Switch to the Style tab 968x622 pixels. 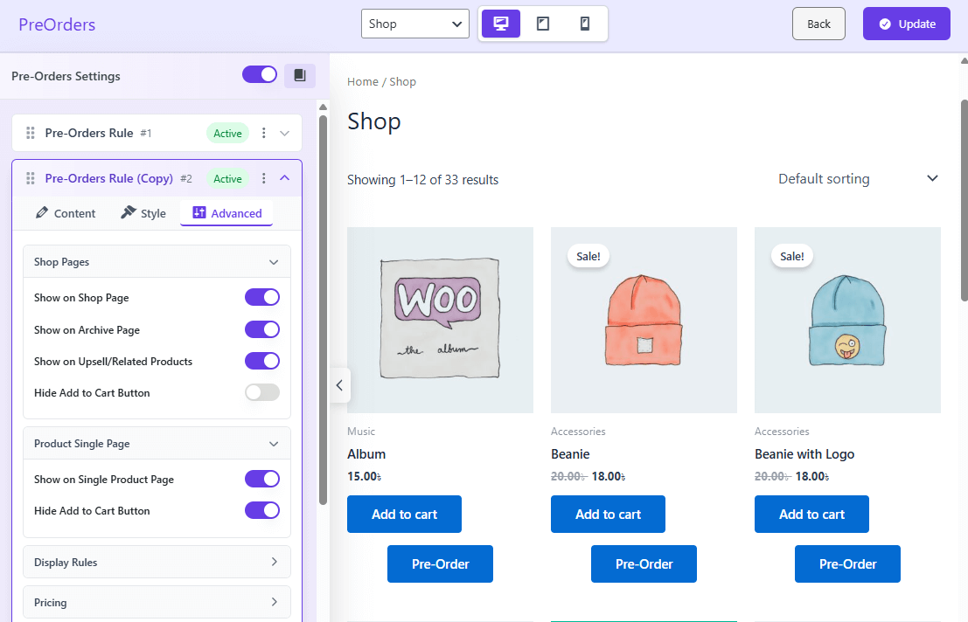pyautogui.click(x=143, y=213)
